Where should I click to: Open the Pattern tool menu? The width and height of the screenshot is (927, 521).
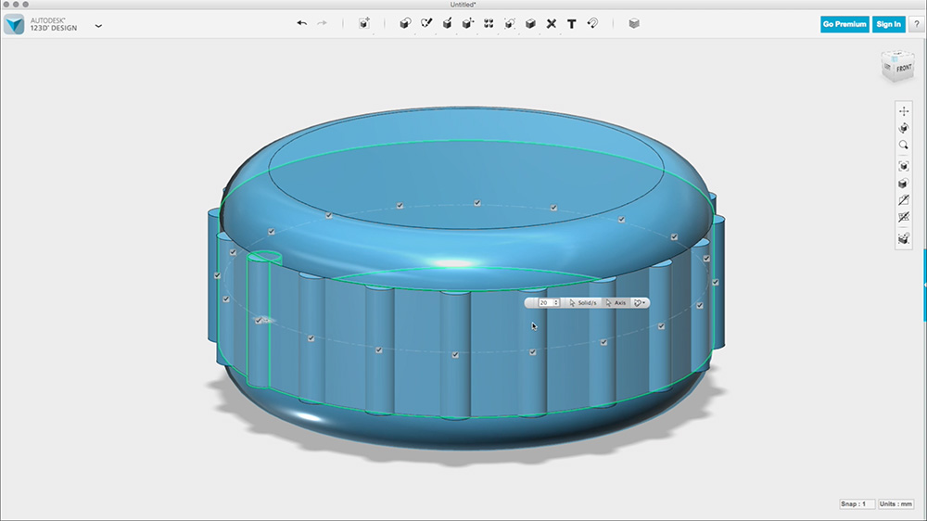tap(489, 23)
